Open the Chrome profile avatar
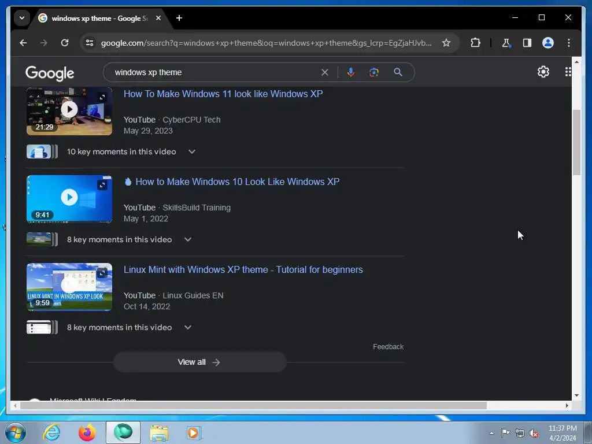592x444 pixels. tap(548, 43)
